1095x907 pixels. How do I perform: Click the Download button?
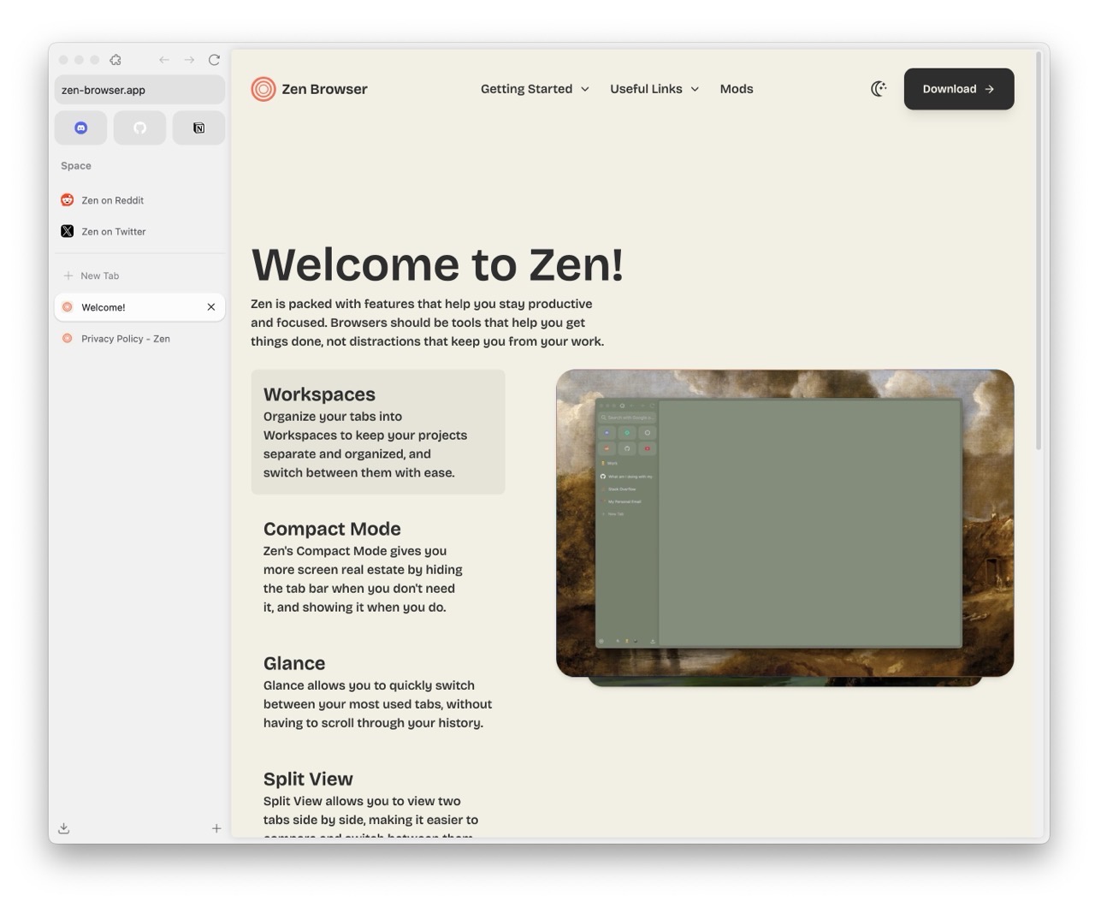tap(959, 89)
